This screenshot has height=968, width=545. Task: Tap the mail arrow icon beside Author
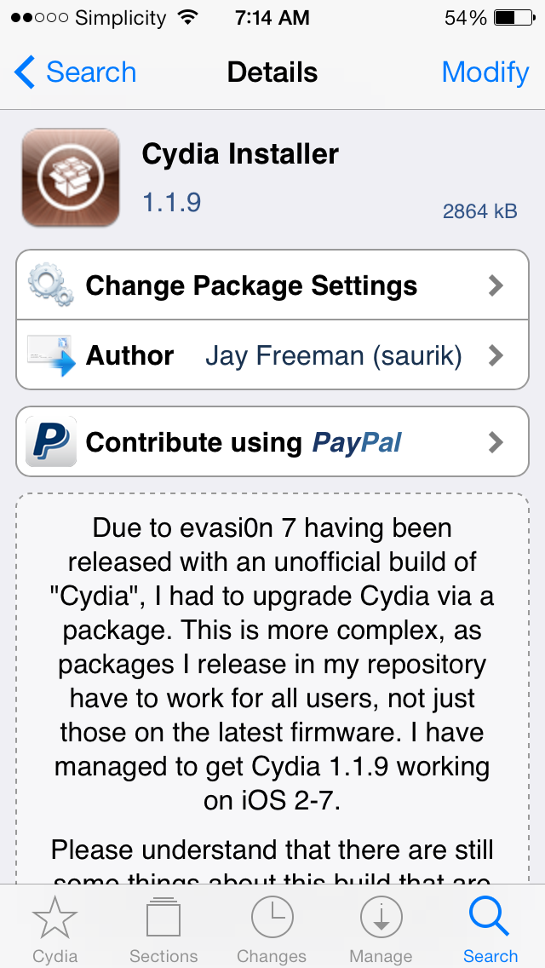[51, 355]
